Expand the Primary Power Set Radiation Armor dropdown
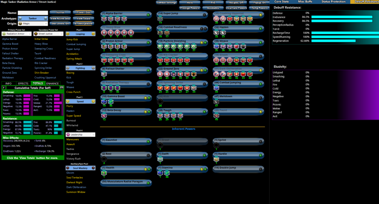 [16, 34]
